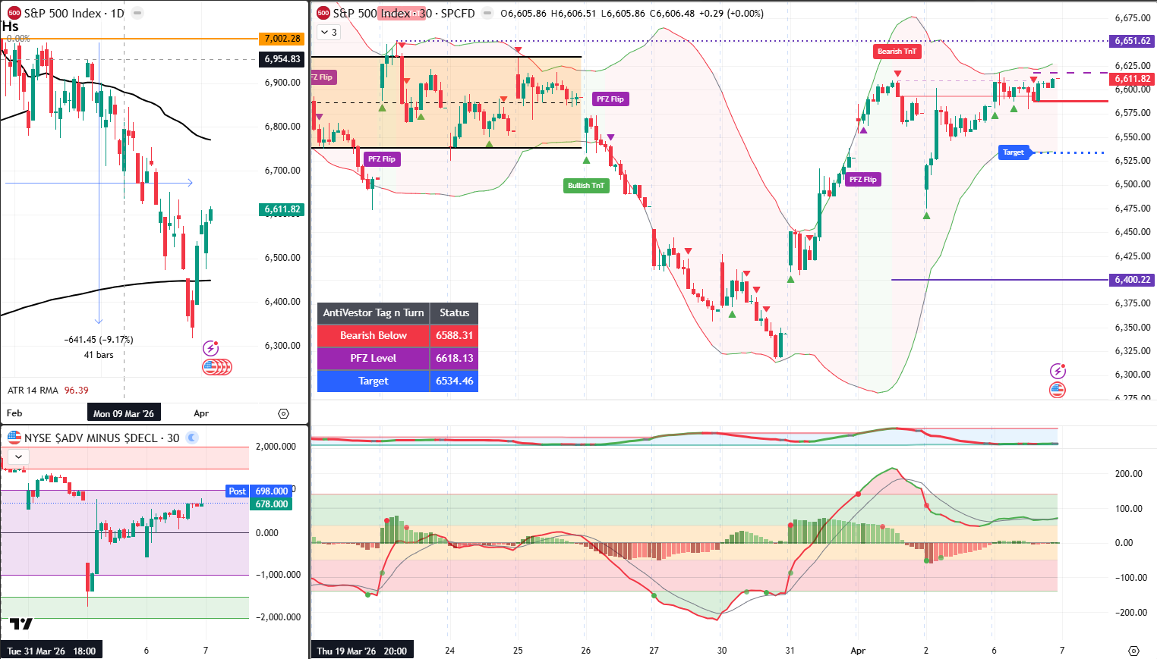Hide the SPCFD series using its gray hide toggle
The height and width of the screenshot is (659, 1157).
(486, 13)
